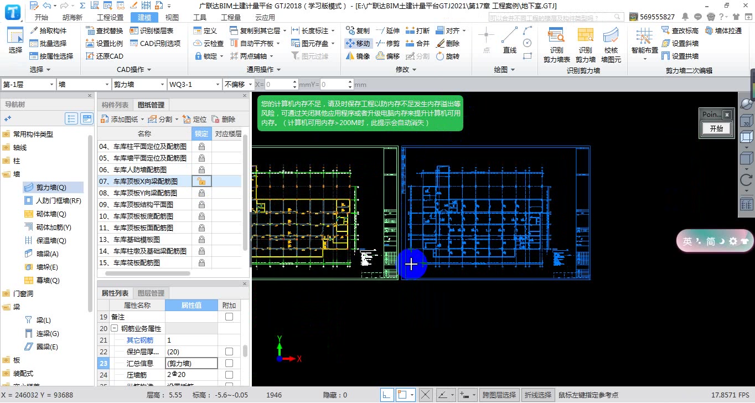Click the 偏移 tool

(387, 56)
